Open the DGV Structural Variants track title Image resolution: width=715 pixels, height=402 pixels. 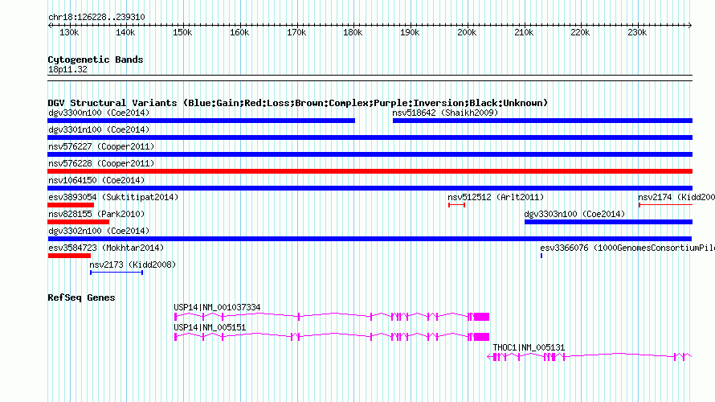298,103
